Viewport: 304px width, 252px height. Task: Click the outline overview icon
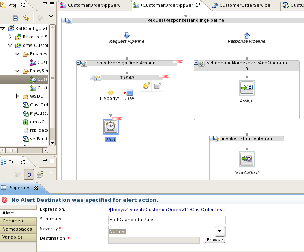40,174
